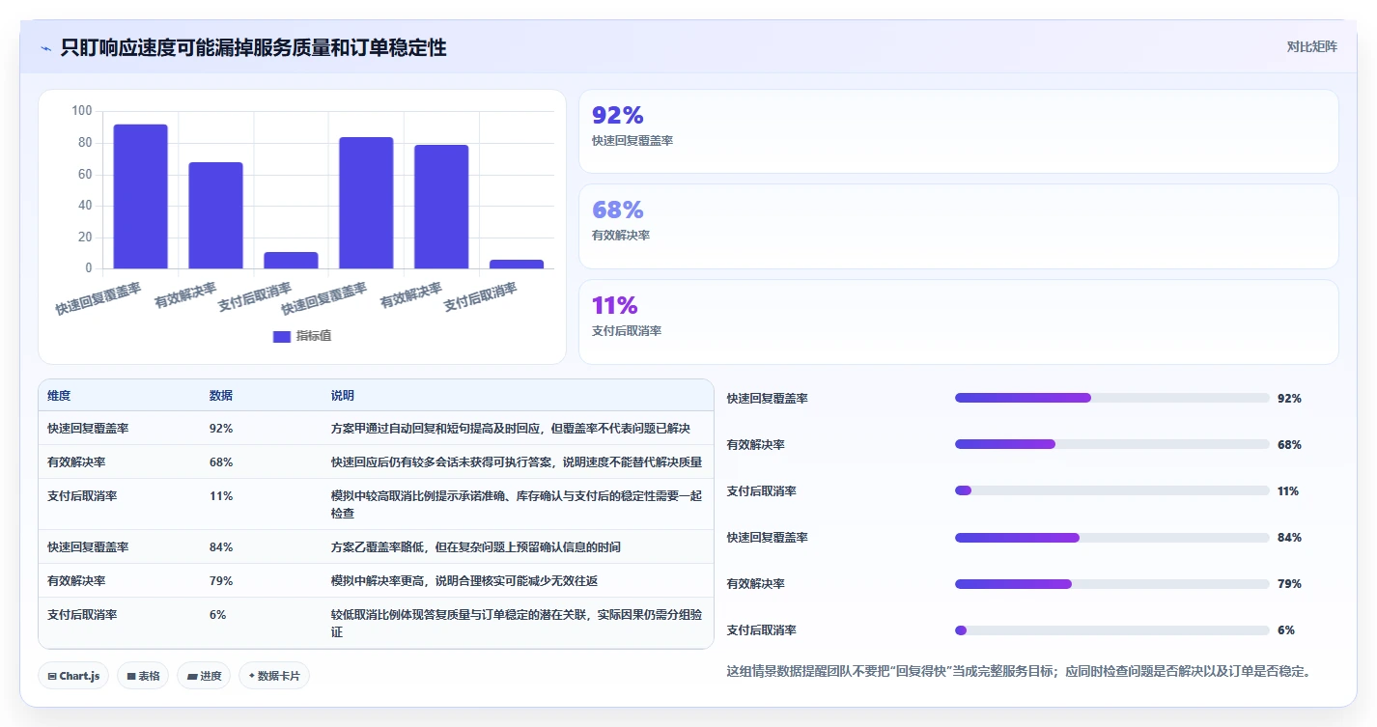Click the table cell showing 6%
Image resolution: width=1377 pixels, height=727 pixels.
click(218, 614)
